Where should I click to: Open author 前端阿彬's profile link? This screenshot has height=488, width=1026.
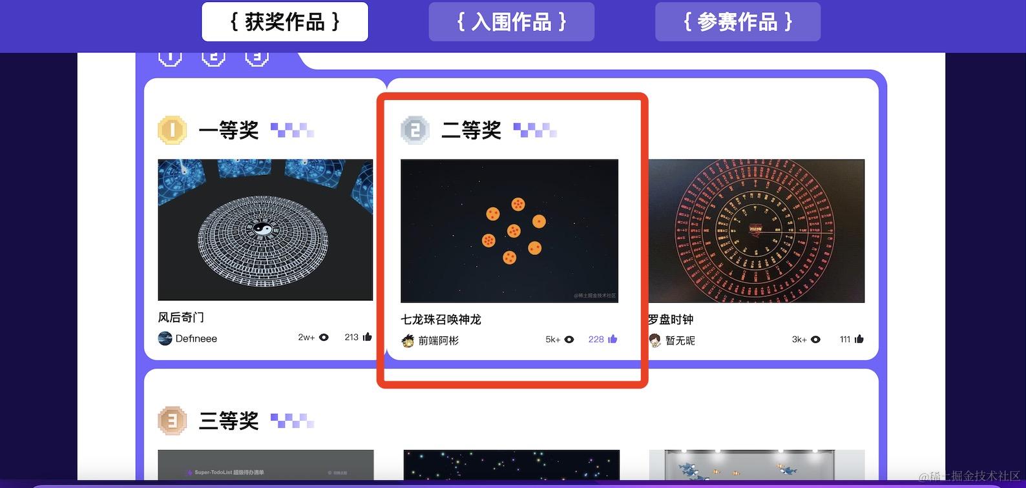(x=438, y=340)
